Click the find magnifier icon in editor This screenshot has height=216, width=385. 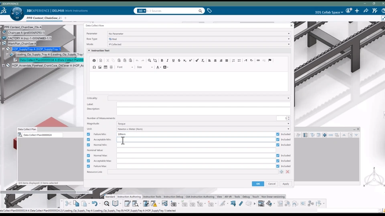click(150, 60)
